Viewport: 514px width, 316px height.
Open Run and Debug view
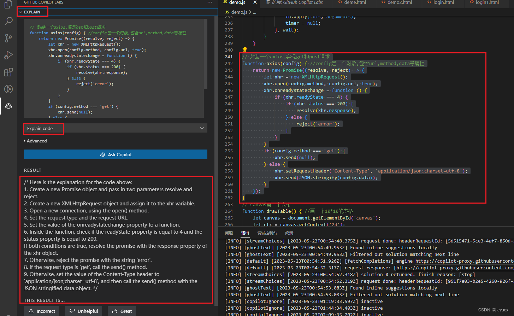[8, 55]
